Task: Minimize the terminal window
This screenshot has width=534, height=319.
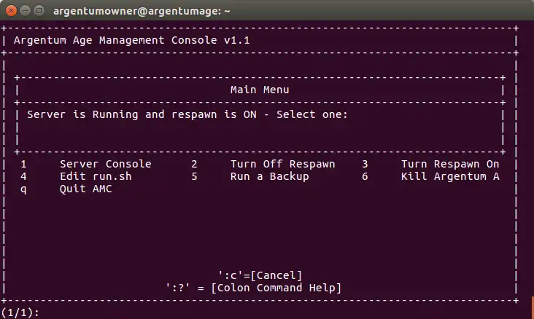Action: click(x=24, y=11)
